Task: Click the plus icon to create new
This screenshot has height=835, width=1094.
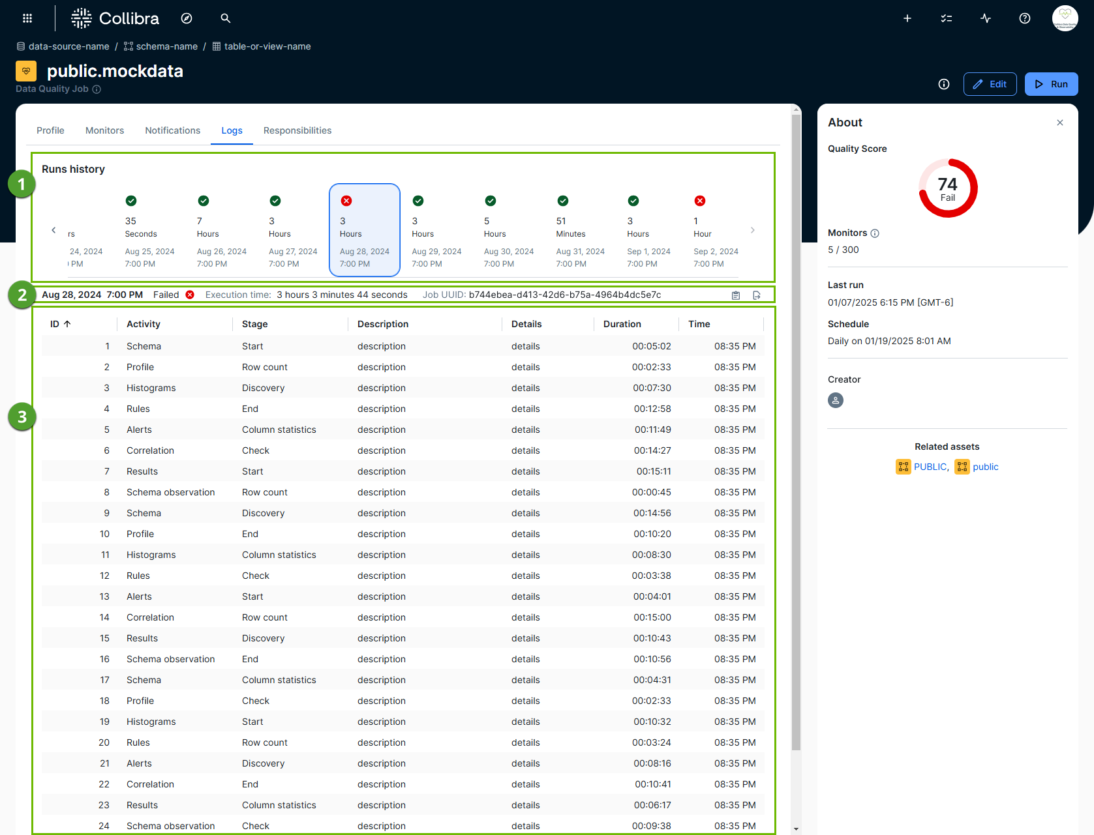Action: point(907,18)
